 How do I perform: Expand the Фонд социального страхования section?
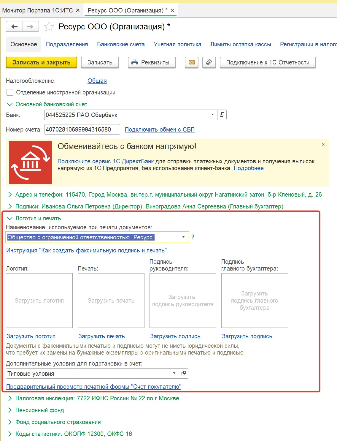point(10,422)
